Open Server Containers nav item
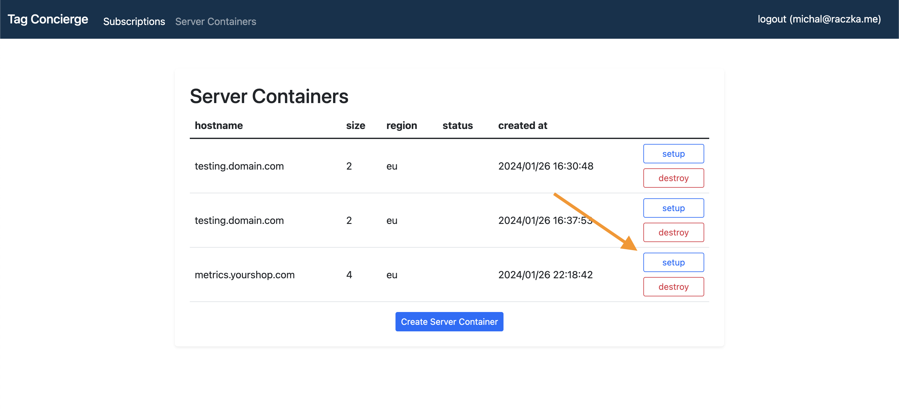 click(216, 21)
